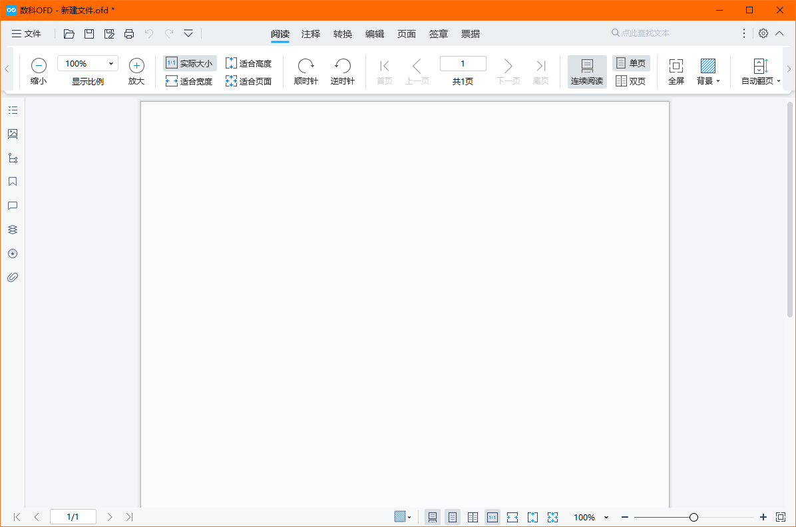Toggle 连续阅读 continuous reading mode

(586, 71)
